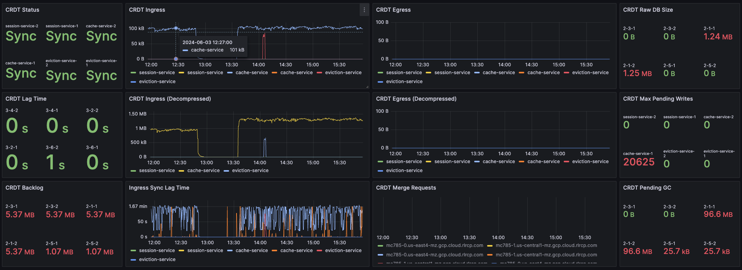The width and height of the screenshot is (742, 270).
Task: Click the hovered data point on CRDT Ingress graph
Action: [176, 28]
